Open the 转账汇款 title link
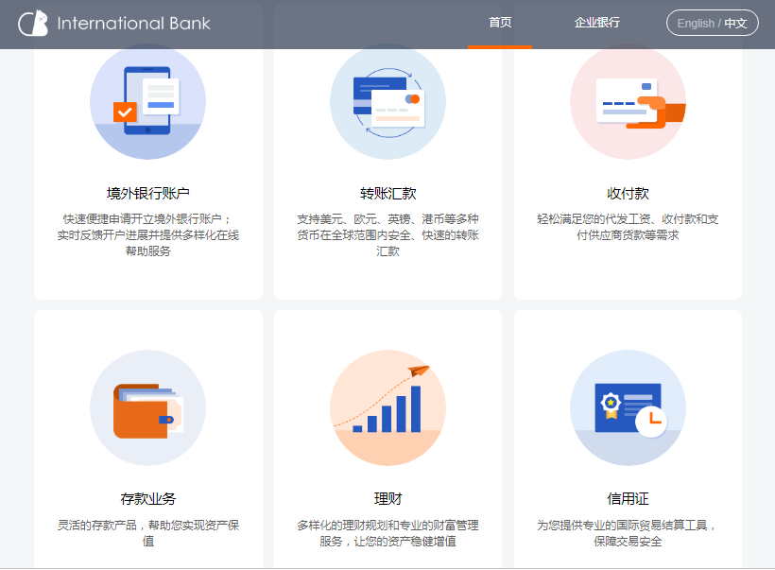Viewport: 775px width, 570px height. coord(387,193)
